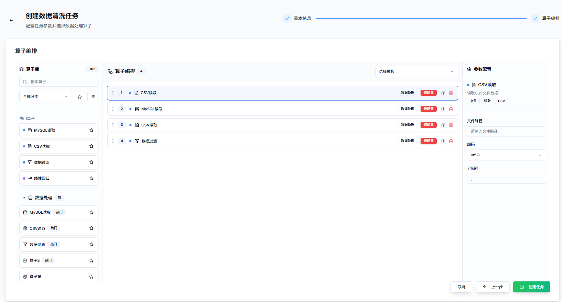Click the green 创建任务 button
Image resolution: width=562 pixels, height=302 pixels.
point(531,287)
